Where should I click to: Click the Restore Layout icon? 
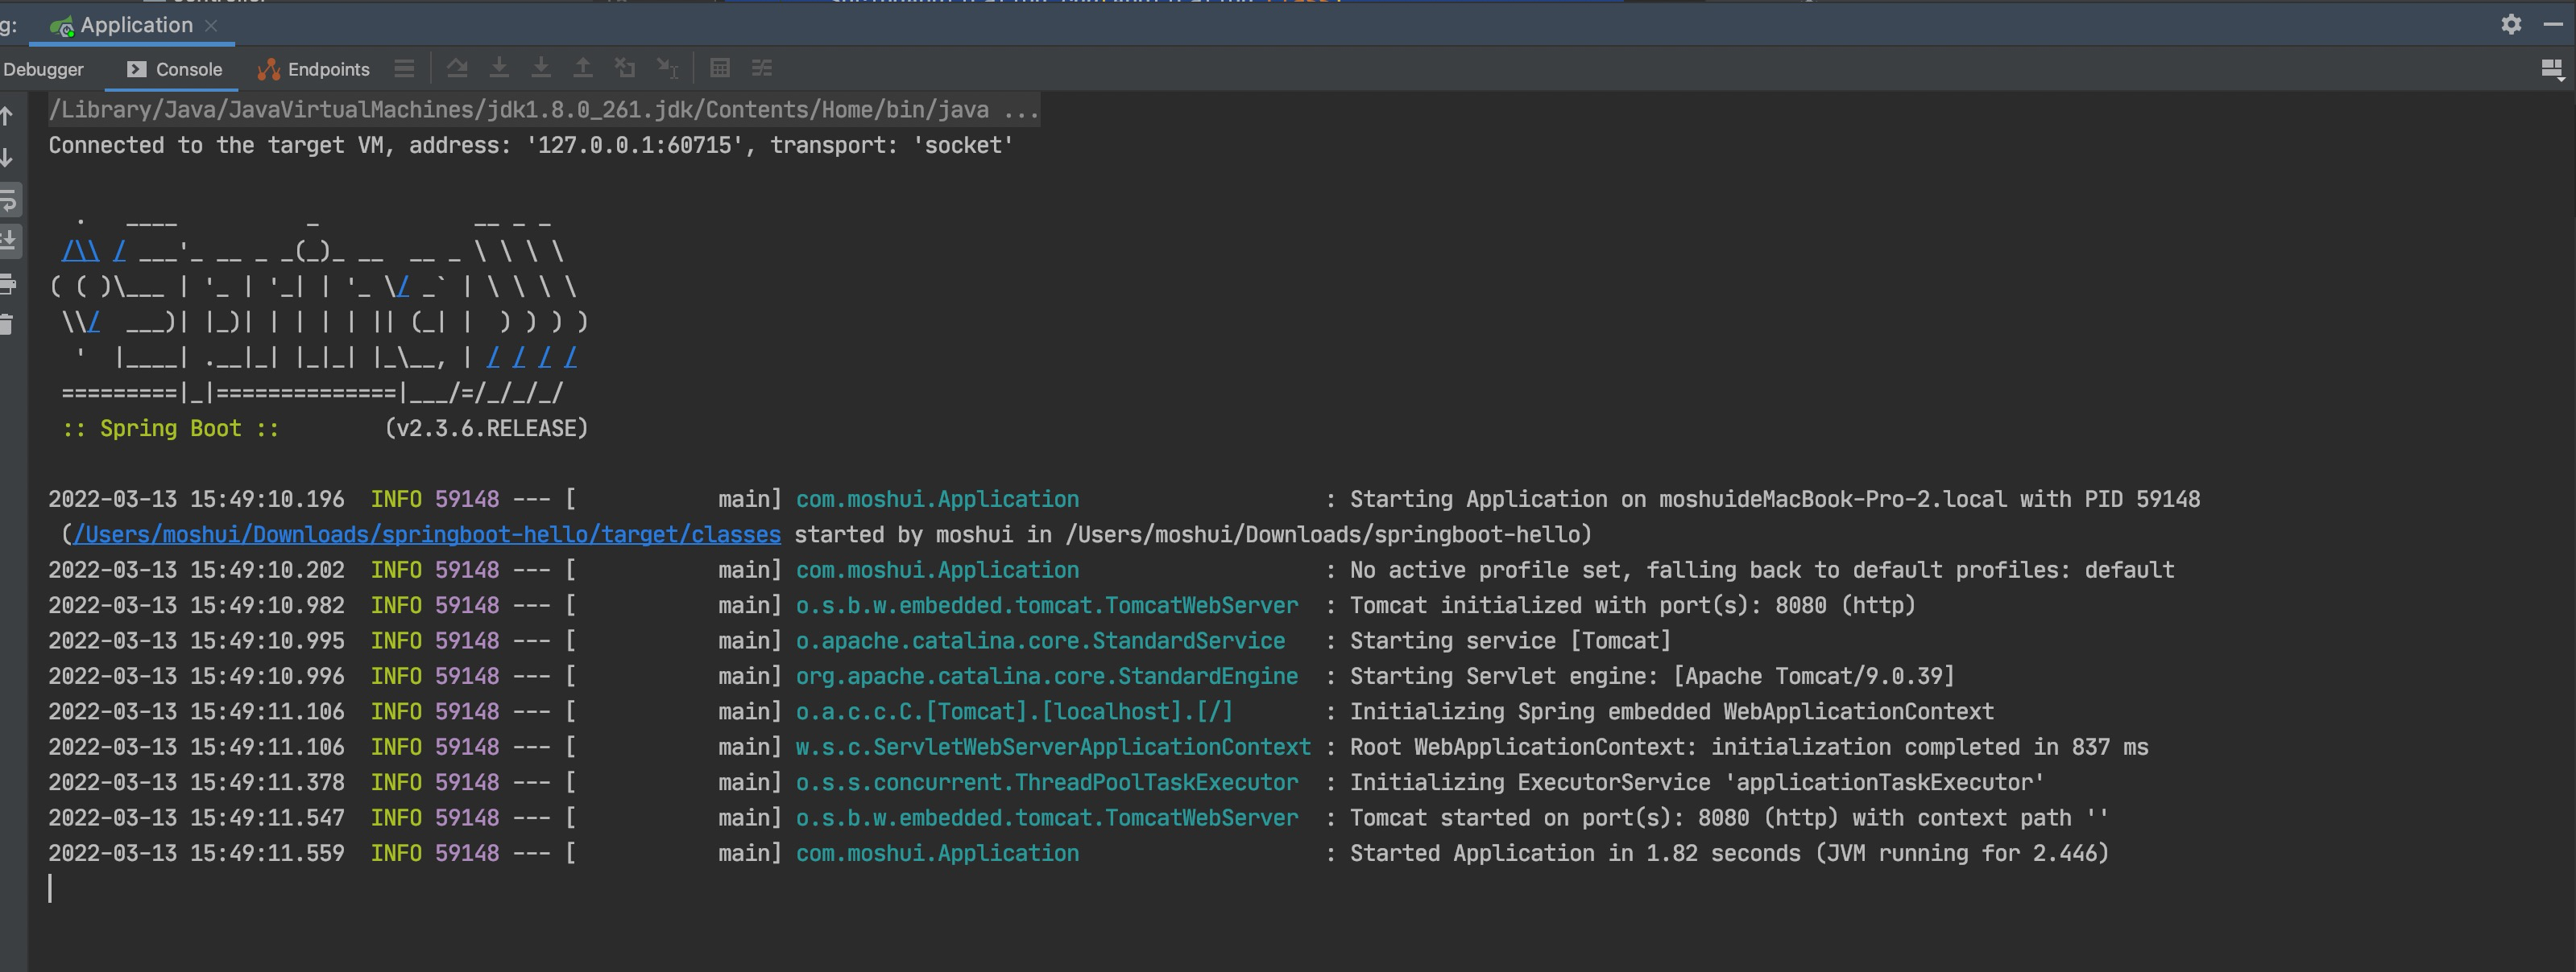click(2552, 69)
